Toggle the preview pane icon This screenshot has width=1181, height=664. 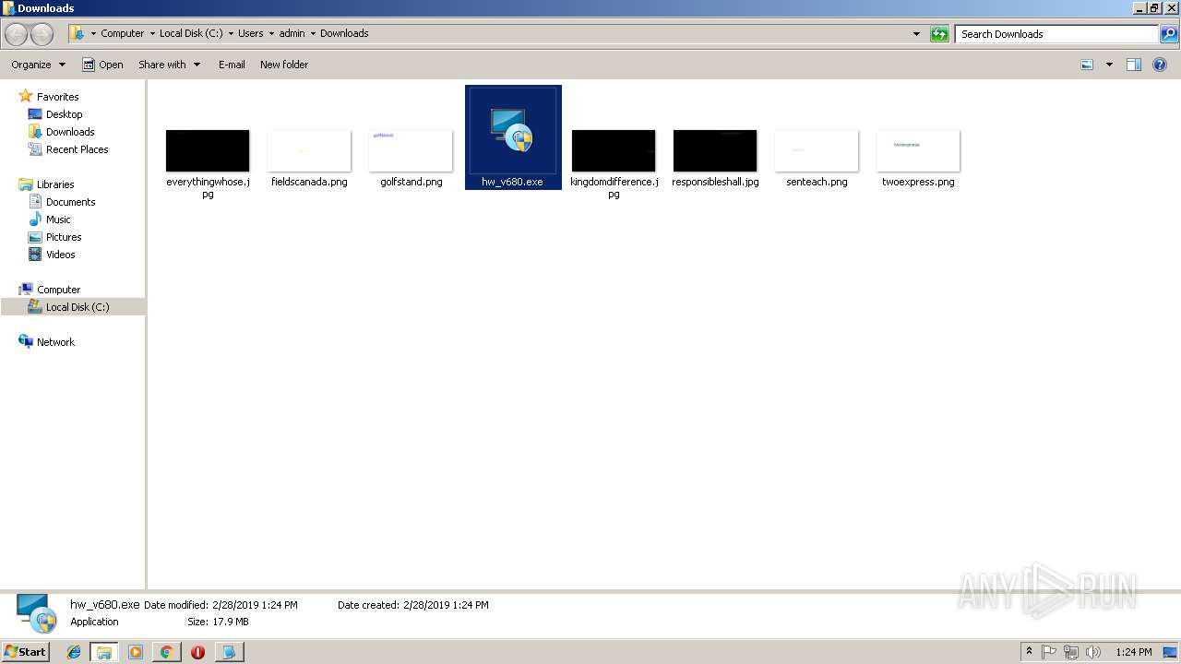click(x=1134, y=65)
